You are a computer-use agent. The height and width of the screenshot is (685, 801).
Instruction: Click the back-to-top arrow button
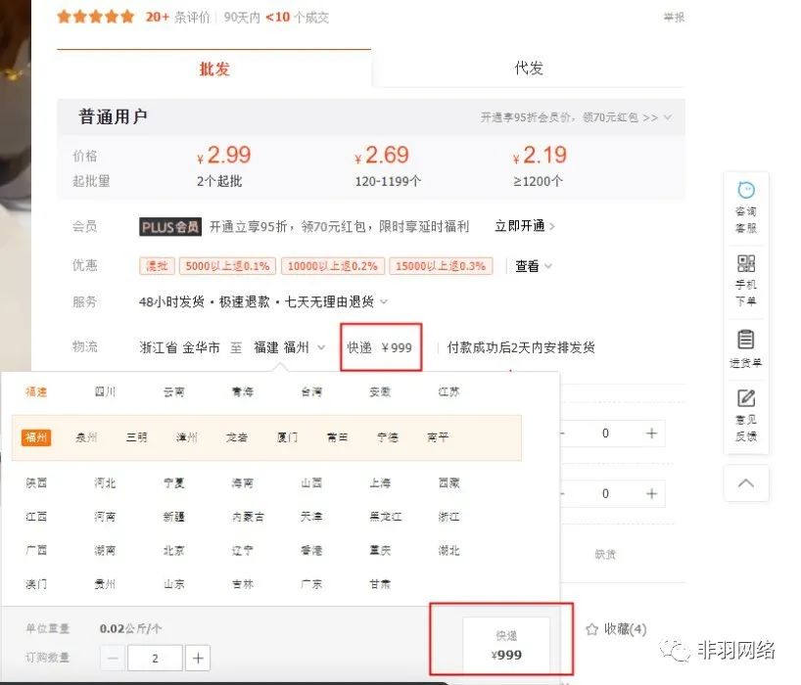(746, 483)
